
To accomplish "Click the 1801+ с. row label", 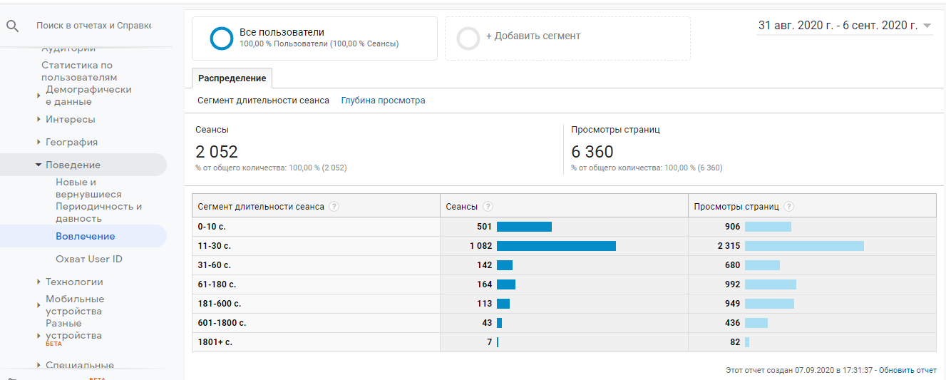I will pyautogui.click(x=215, y=342).
